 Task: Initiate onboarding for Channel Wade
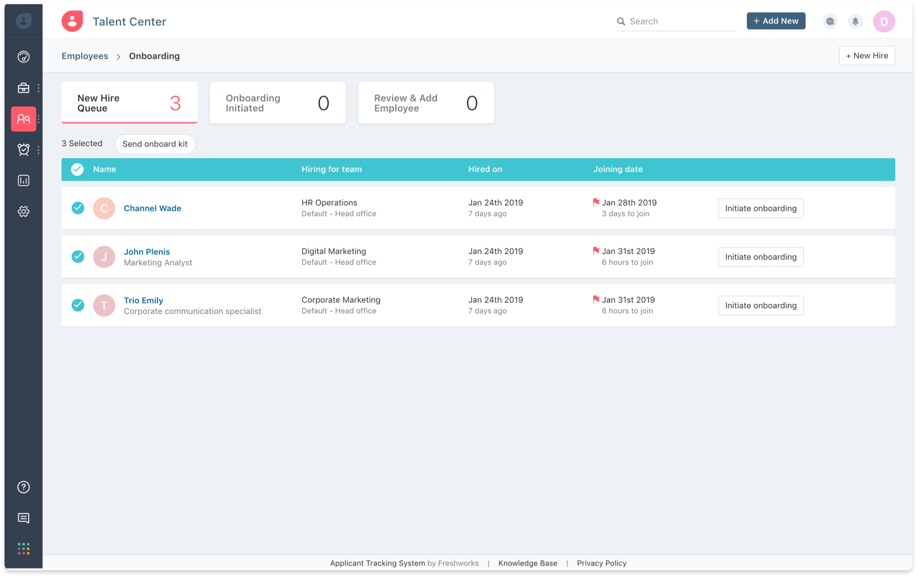[760, 208]
